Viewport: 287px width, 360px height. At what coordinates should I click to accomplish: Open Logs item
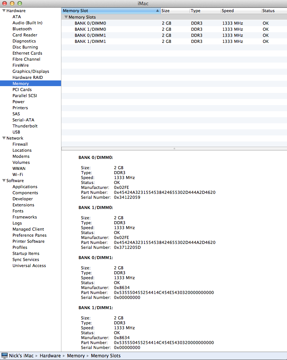coord(17,223)
